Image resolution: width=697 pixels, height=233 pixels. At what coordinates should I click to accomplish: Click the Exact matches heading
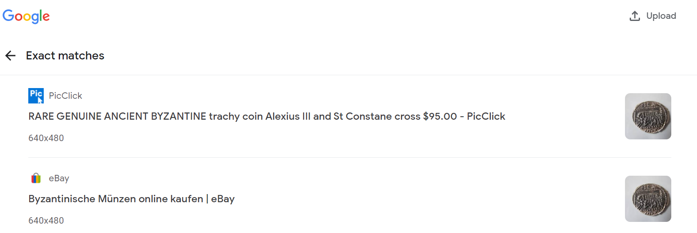pyautogui.click(x=65, y=56)
